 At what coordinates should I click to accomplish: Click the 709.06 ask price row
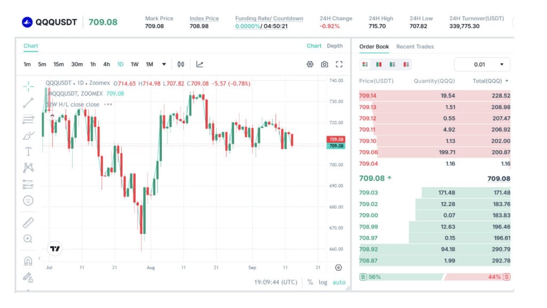pyautogui.click(x=434, y=152)
